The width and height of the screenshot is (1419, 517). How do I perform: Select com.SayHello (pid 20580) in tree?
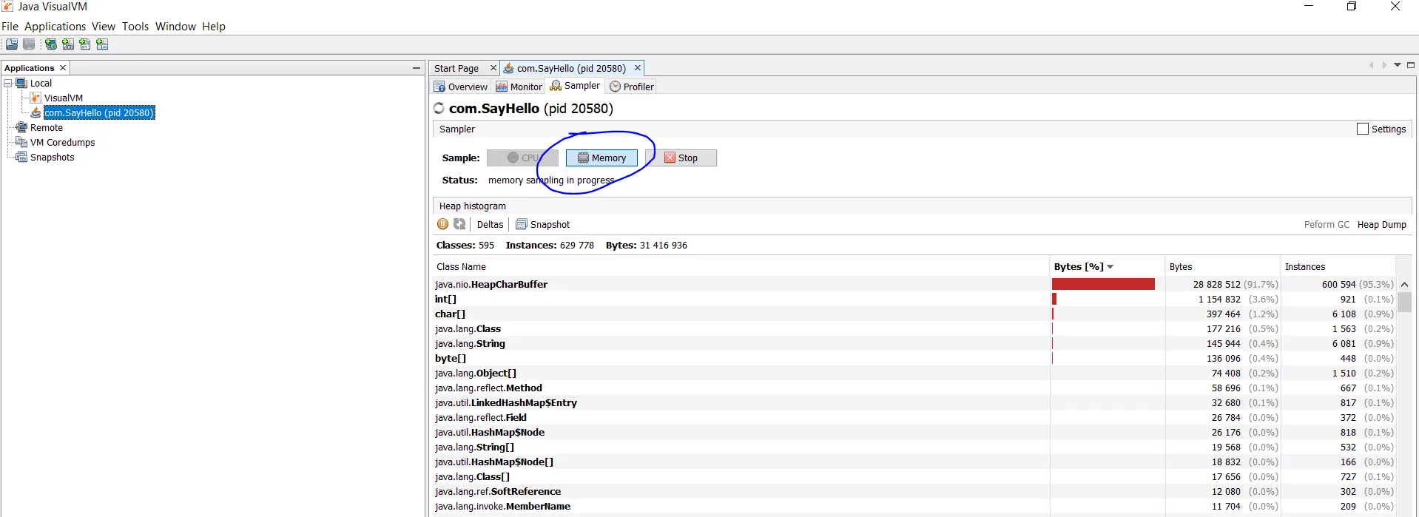[99, 112]
